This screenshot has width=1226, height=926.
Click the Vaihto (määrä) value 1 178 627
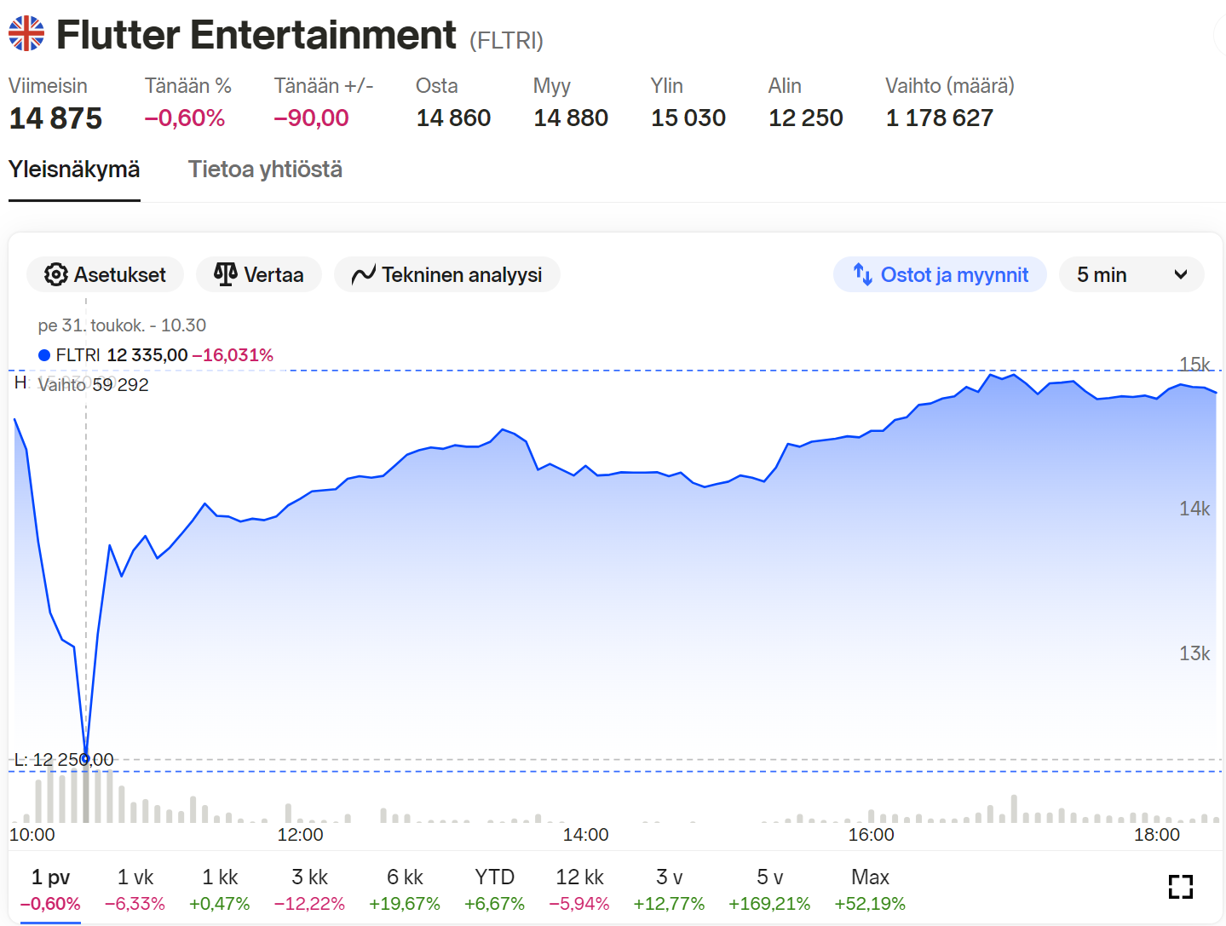pyautogui.click(x=940, y=118)
